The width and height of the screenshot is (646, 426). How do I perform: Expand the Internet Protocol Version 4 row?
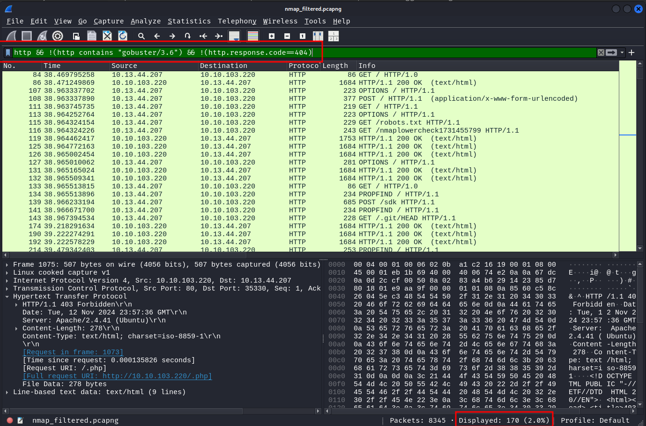click(7, 281)
